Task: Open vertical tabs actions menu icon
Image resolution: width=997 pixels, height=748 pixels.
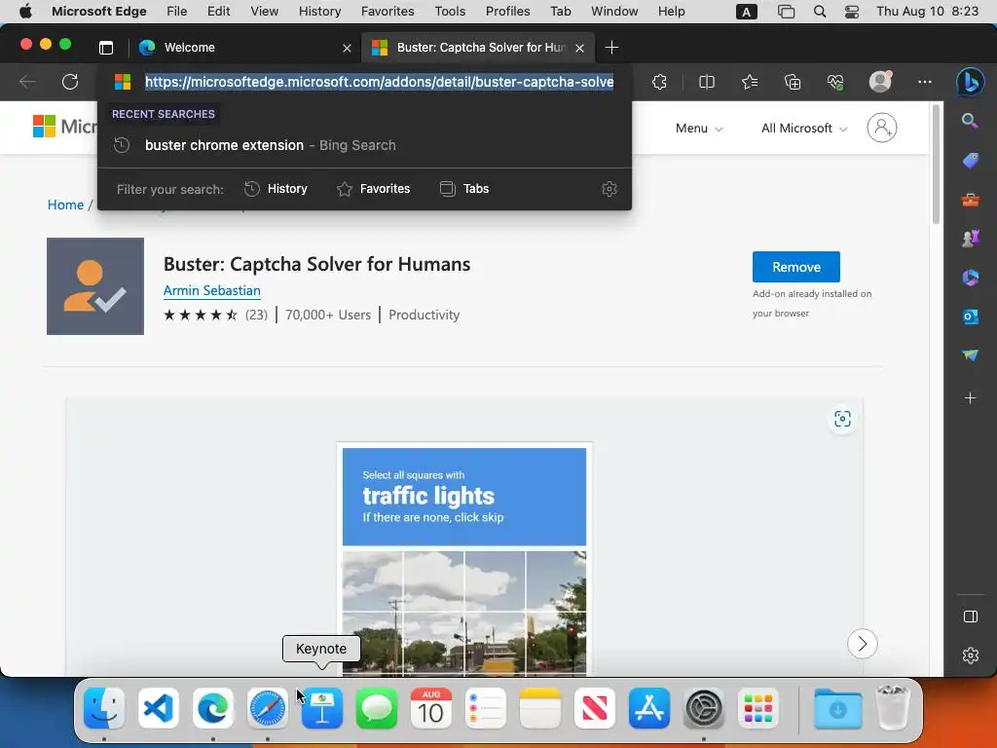Action: coord(106,48)
